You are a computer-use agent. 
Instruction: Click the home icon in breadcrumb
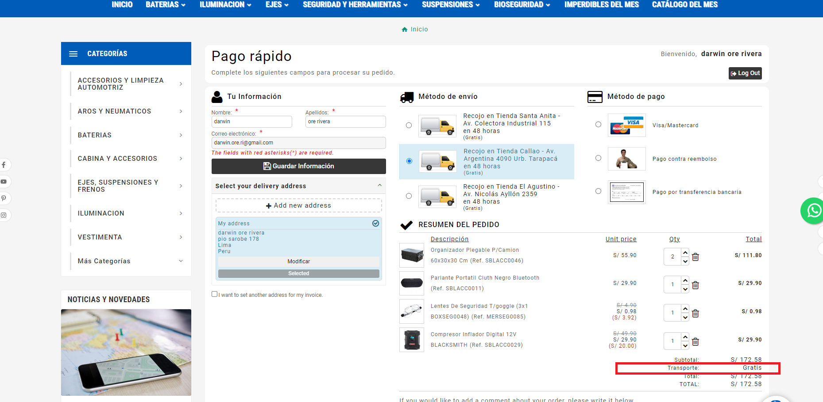(404, 30)
